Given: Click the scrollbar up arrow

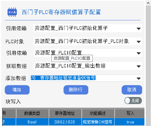Looking at the screenshot, I should (x=148, y=3).
